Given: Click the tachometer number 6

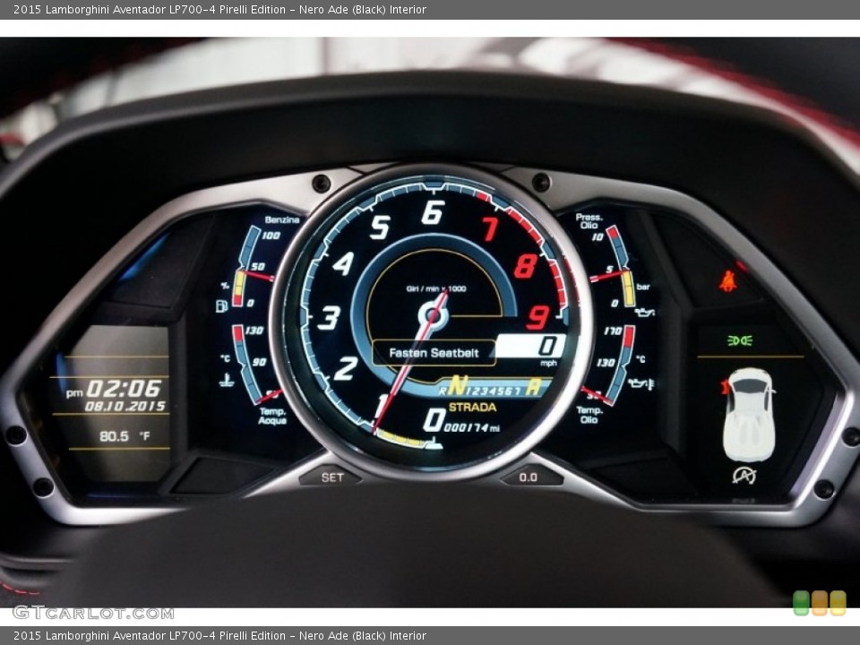Looking at the screenshot, I should 432,212.
